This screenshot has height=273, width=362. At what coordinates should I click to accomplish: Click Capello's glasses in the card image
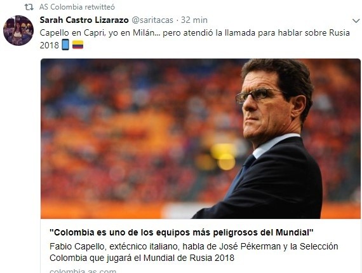tap(260, 95)
